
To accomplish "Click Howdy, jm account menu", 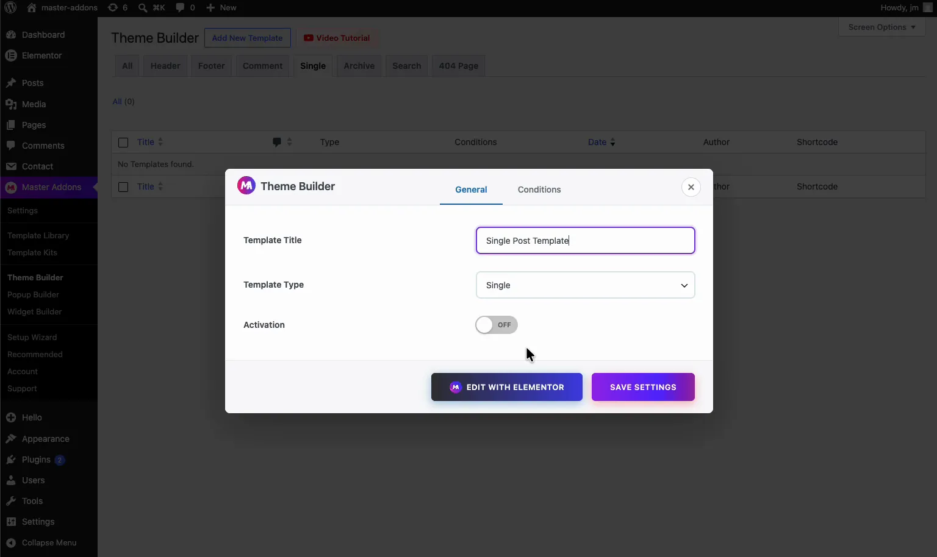I will [x=906, y=8].
